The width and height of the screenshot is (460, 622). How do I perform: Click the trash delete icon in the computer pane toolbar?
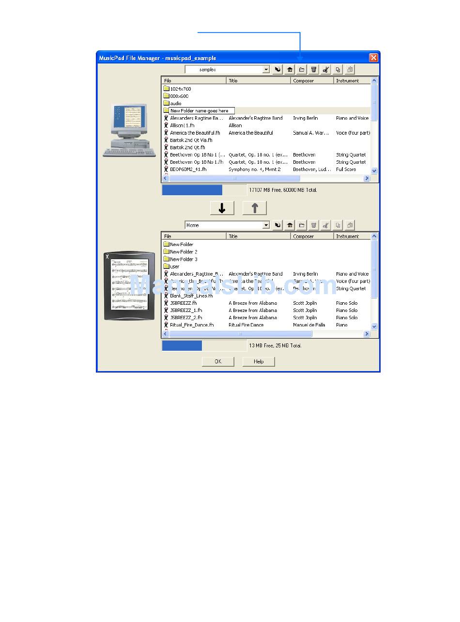click(314, 70)
